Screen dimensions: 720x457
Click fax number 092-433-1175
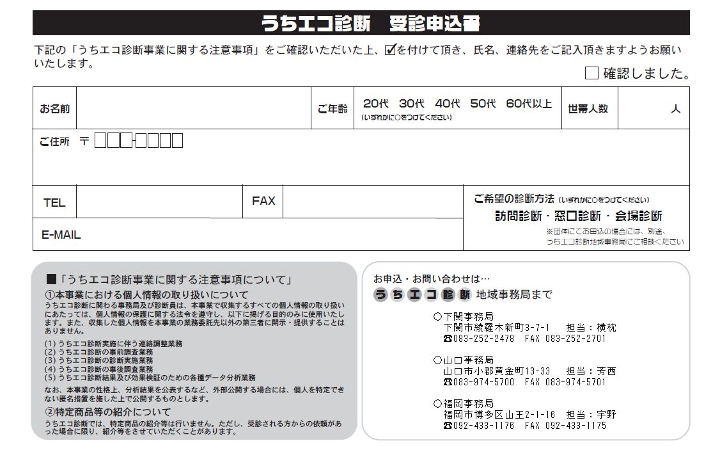576,426
